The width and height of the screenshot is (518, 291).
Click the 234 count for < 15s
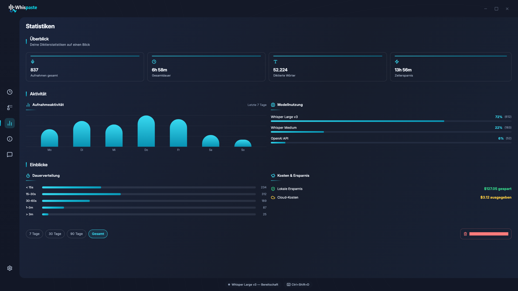point(264,187)
